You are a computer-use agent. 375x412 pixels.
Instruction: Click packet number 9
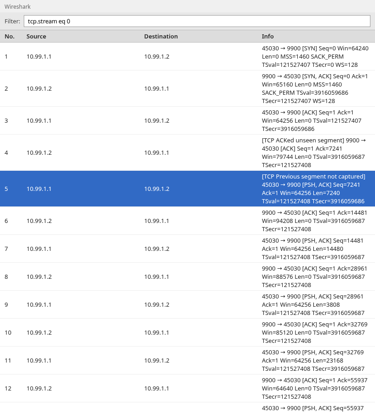(x=6, y=304)
